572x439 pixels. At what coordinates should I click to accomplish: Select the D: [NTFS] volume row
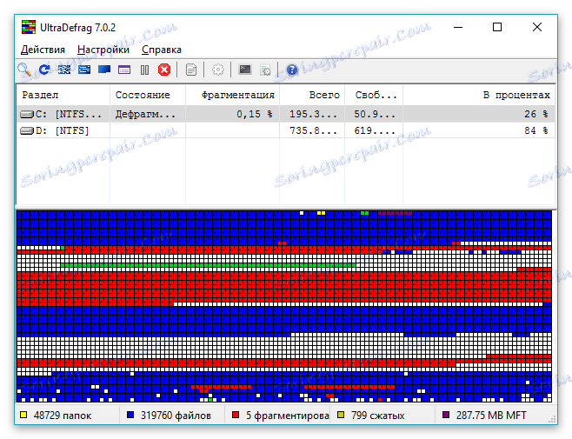pyautogui.click(x=286, y=130)
